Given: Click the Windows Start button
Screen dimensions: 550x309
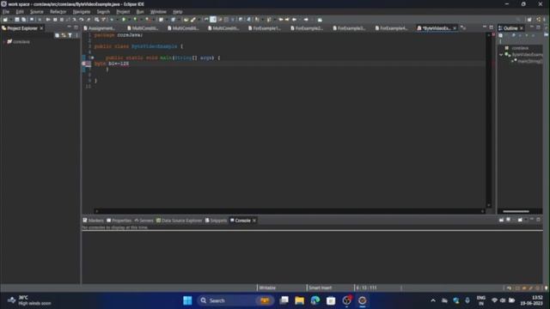Looking at the screenshot, I should [x=187, y=300].
